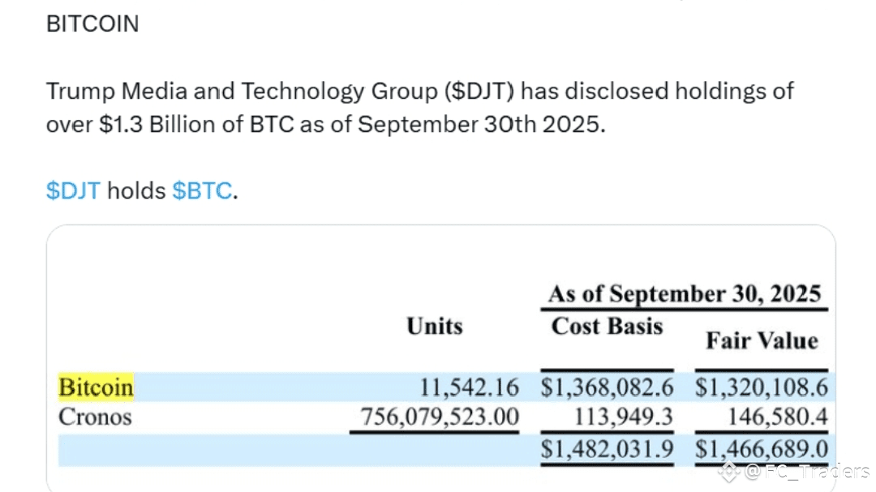This screenshot has width=876, height=492.
Task: Select the Cronos row label
Action: pos(95,417)
